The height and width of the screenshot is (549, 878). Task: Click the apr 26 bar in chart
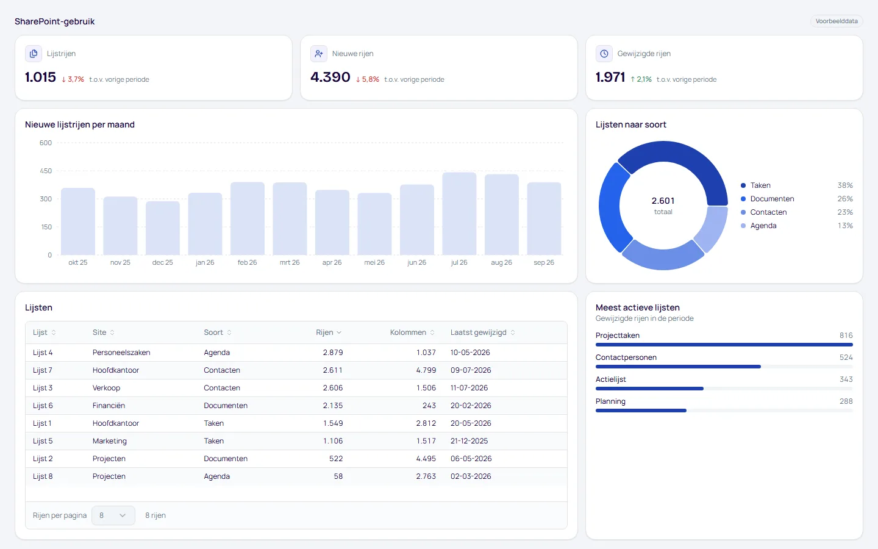pyautogui.click(x=332, y=222)
